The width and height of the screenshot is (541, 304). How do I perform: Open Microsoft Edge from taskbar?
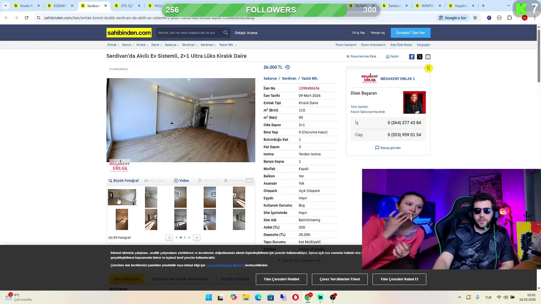point(258,298)
